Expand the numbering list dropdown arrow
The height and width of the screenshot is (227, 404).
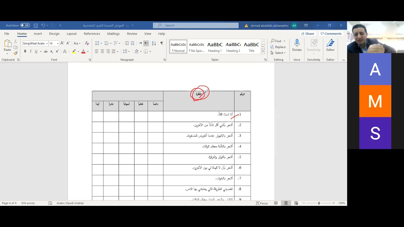click(111, 43)
